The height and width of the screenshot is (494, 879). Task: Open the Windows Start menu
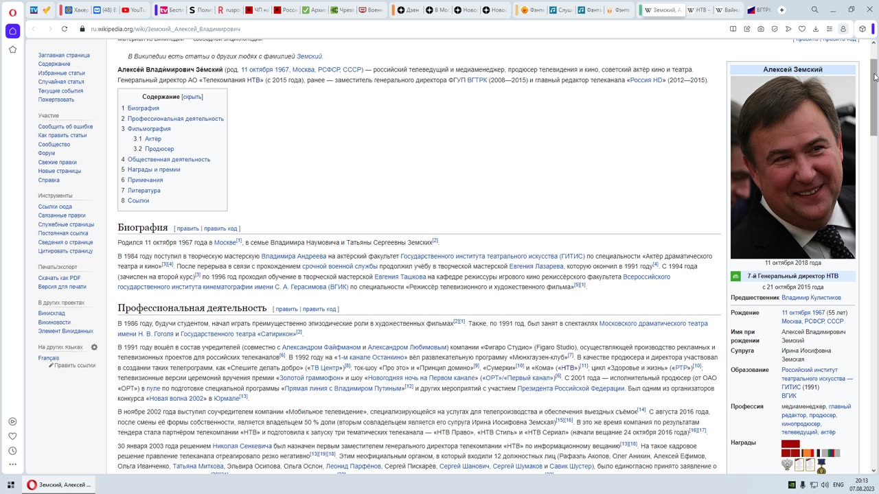(11, 485)
